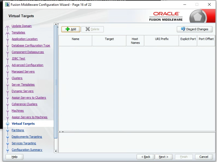
Task: Select the Clusters step
Action: pos(17,78)
